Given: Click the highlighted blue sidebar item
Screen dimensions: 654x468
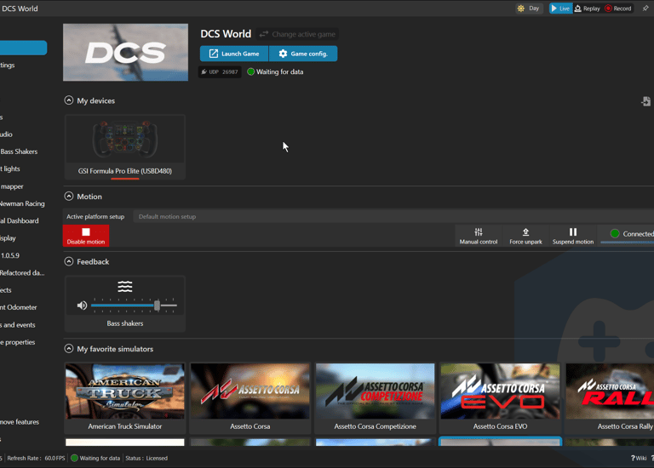Looking at the screenshot, I should (x=23, y=48).
